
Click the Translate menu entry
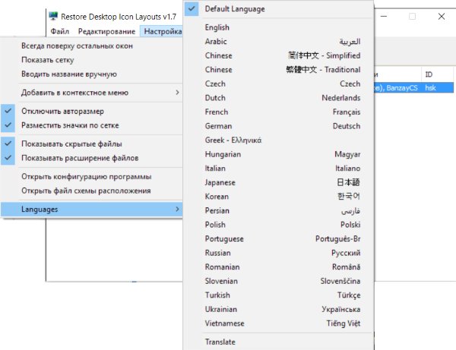(220, 342)
